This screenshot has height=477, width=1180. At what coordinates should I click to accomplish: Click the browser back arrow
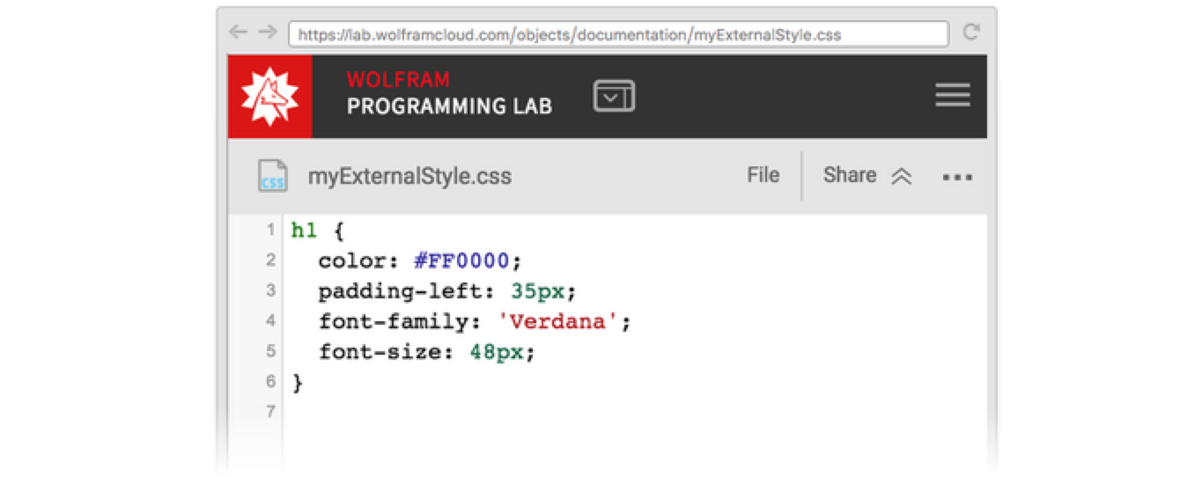pos(238,33)
